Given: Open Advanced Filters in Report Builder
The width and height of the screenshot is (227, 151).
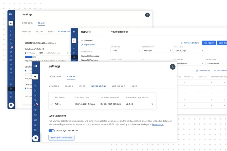Looking at the screenshot, I should tap(190, 43).
